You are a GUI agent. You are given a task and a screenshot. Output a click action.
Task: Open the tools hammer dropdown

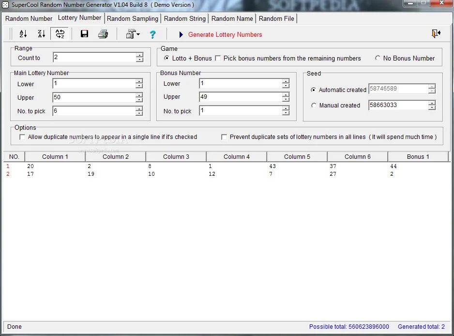133,34
